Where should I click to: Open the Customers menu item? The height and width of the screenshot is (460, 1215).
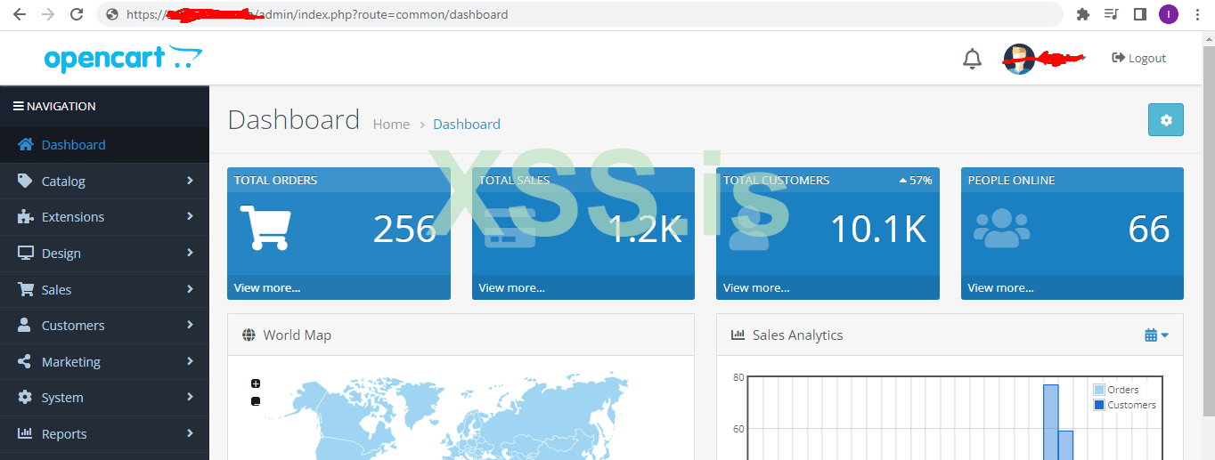pyautogui.click(x=104, y=326)
